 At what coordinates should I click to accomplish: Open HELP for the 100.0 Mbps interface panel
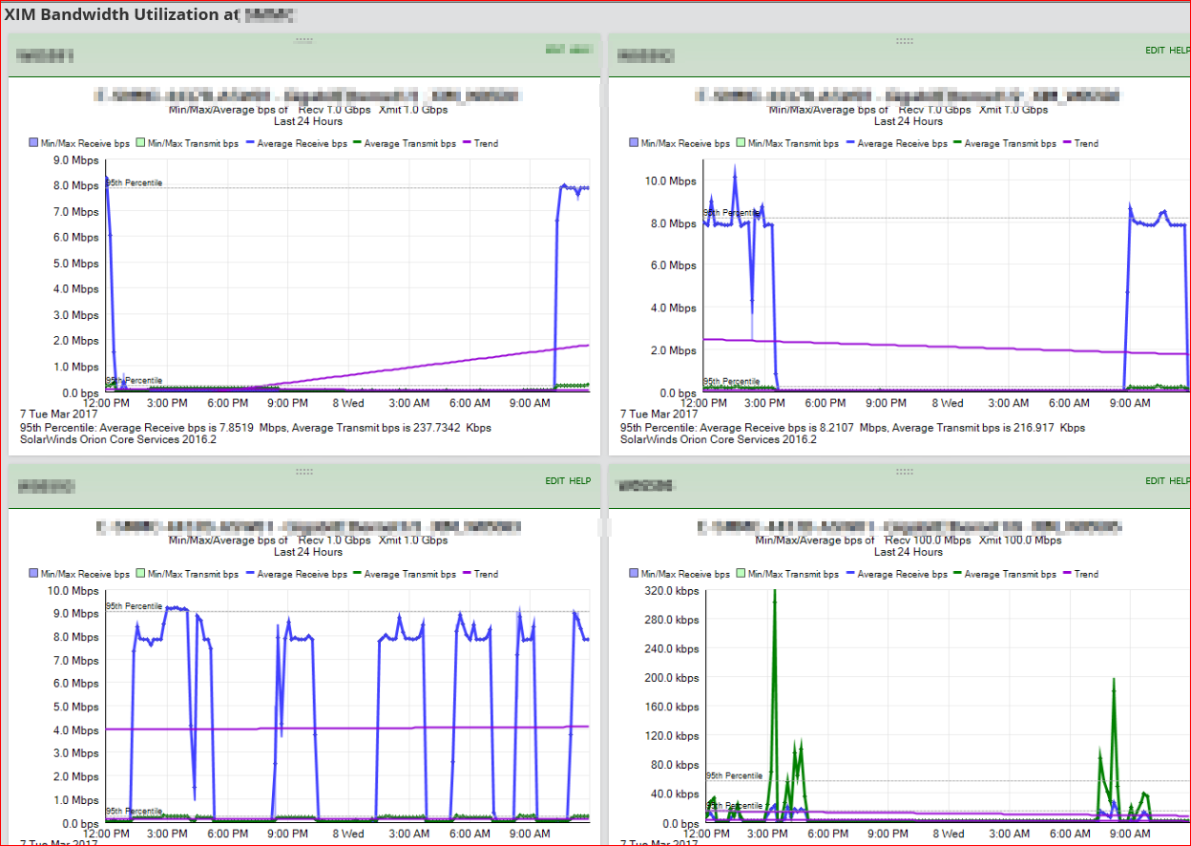[x=1180, y=480]
